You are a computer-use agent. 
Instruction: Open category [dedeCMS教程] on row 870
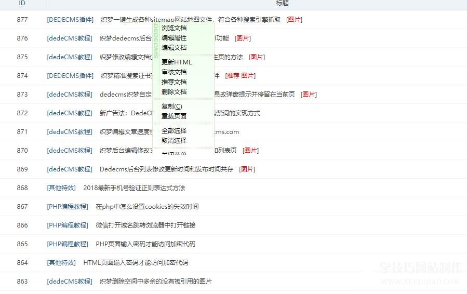(x=70, y=151)
